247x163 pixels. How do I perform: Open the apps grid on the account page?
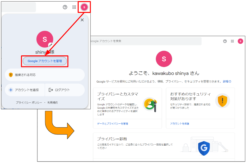[232, 41]
